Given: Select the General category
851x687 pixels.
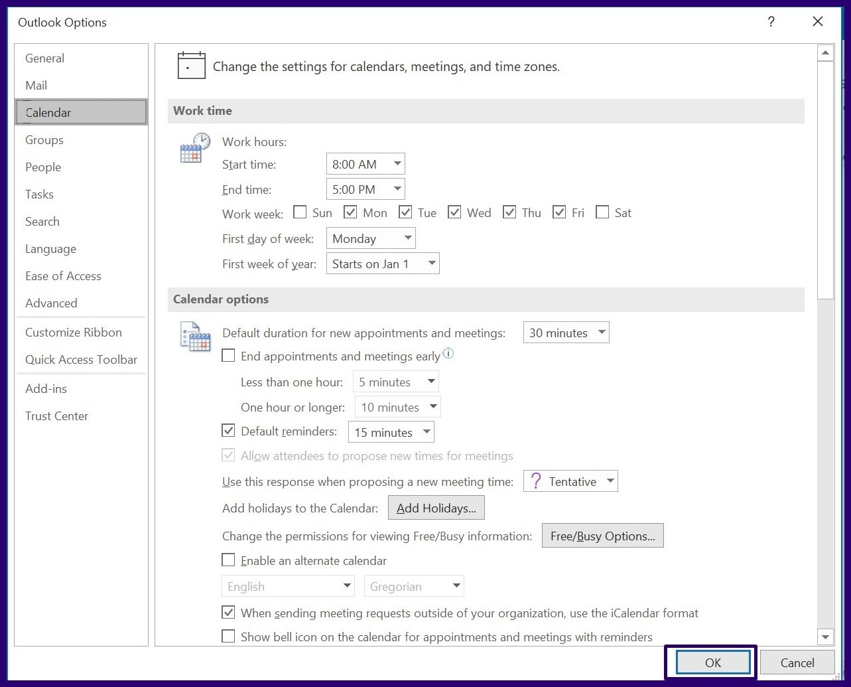Looking at the screenshot, I should coord(81,58).
